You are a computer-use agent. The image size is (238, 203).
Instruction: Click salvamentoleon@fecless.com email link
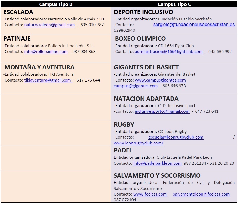201,194
